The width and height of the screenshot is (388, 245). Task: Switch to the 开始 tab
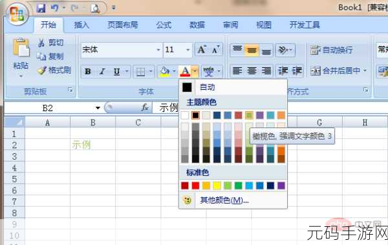pyautogui.click(x=48, y=25)
